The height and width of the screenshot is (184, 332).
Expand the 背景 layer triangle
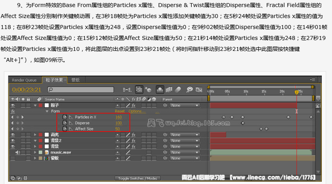[35, 146]
